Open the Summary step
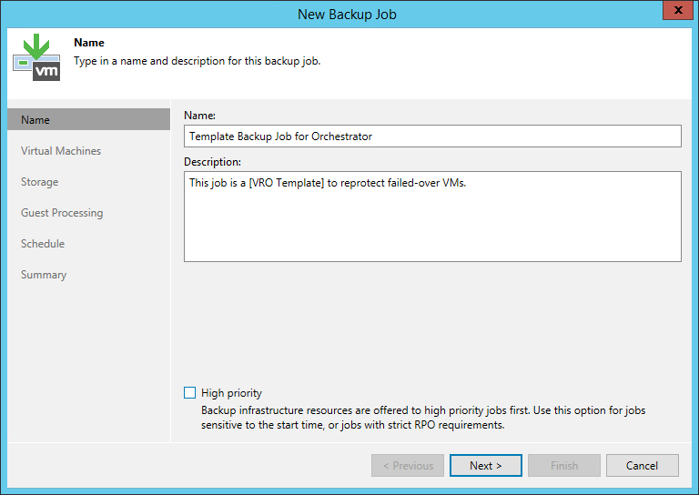Screen dimensions: 699x495 [44, 275]
